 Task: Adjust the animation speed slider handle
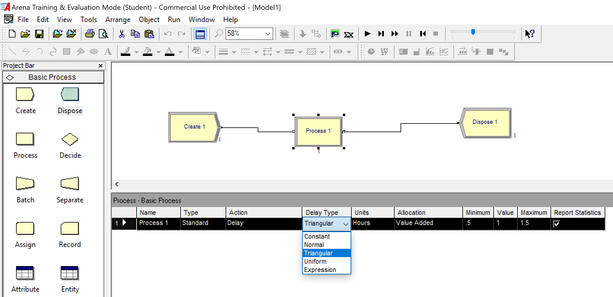click(x=473, y=32)
